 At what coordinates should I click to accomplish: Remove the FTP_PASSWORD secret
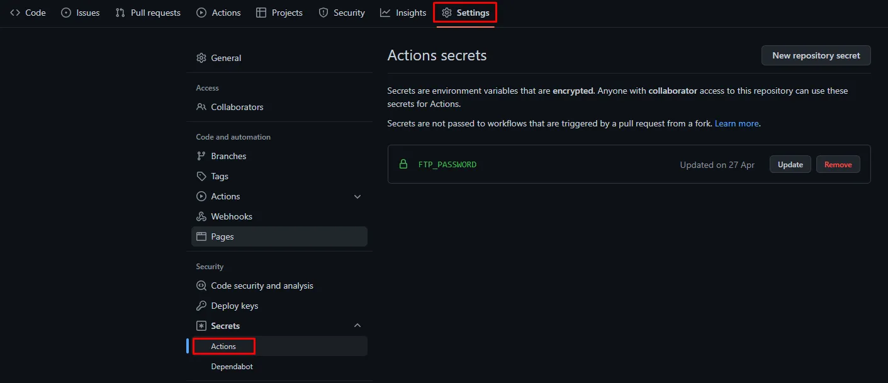tap(838, 164)
